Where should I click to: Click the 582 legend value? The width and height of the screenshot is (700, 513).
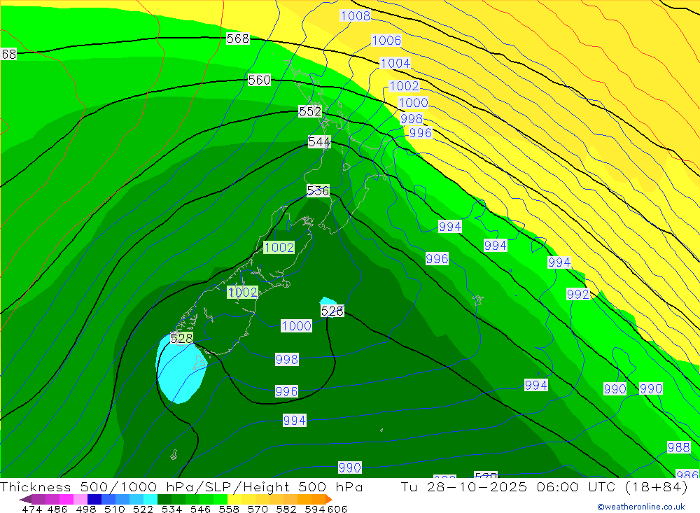(x=286, y=509)
